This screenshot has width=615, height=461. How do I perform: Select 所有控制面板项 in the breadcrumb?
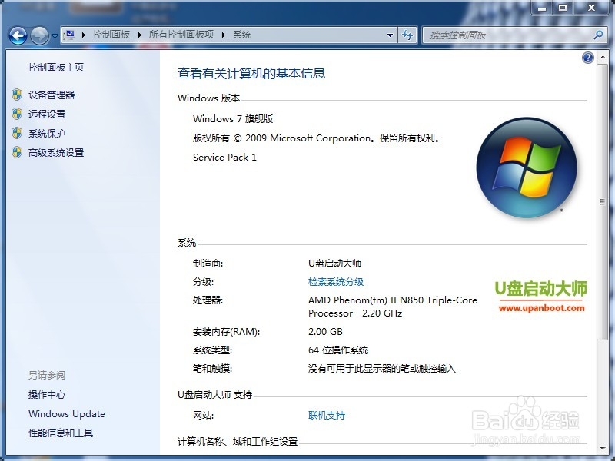[181, 35]
